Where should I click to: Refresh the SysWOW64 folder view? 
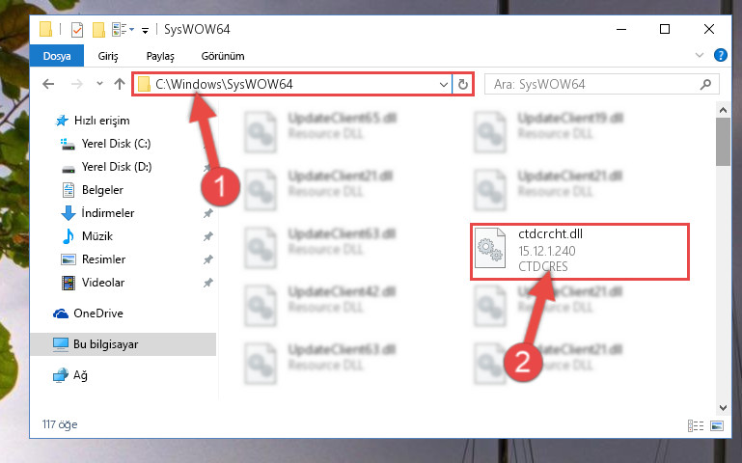[463, 84]
